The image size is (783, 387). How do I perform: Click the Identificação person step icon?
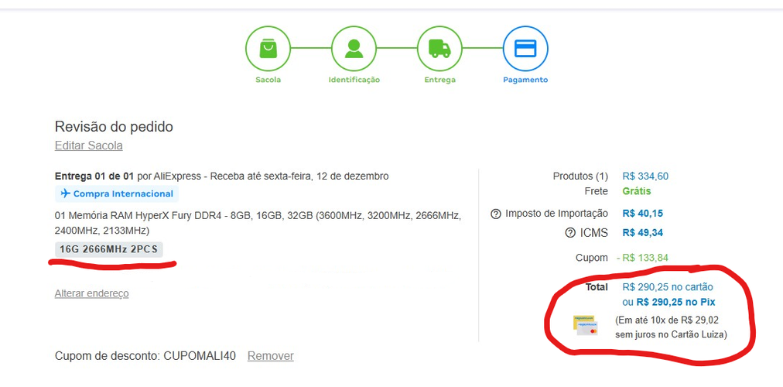pos(354,48)
